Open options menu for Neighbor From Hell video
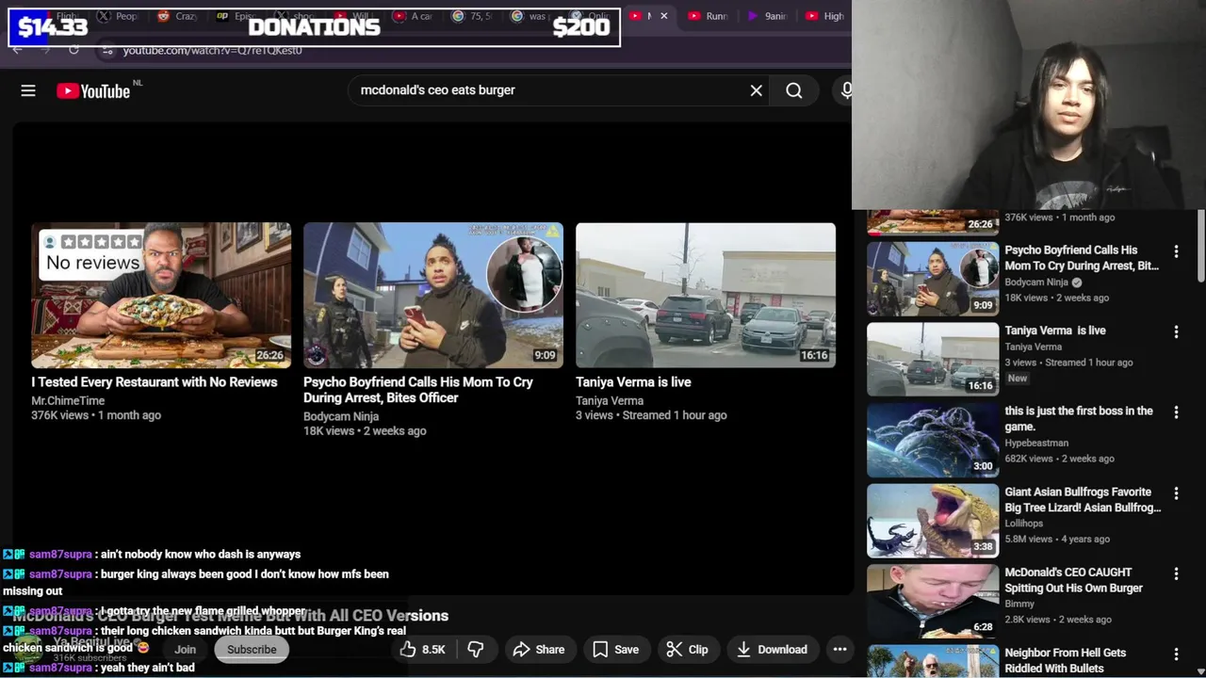The image size is (1206, 678). click(x=1176, y=654)
